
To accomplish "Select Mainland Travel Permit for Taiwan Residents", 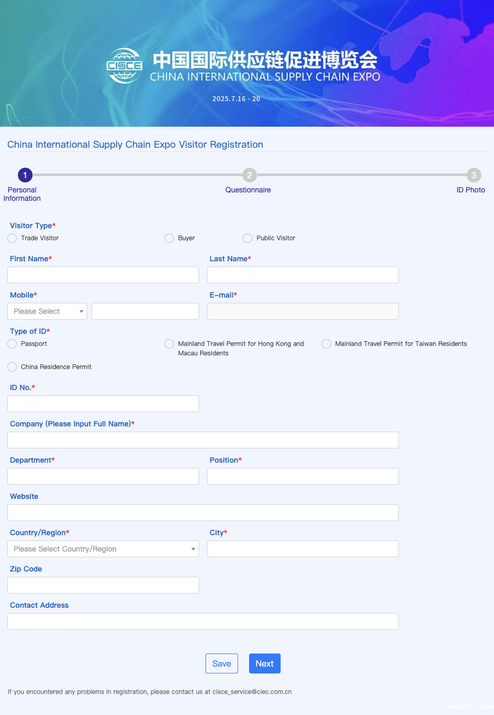I will pos(326,344).
